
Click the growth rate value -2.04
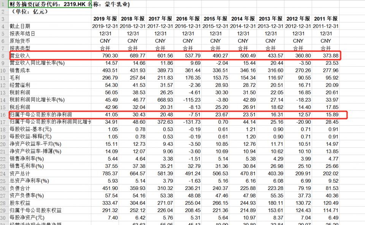222,63
